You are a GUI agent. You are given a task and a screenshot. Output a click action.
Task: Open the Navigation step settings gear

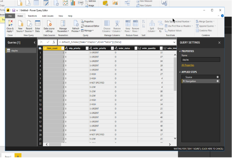click(x=217, y=81)
